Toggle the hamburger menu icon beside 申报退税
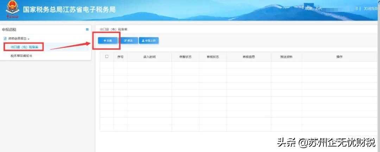The image size is (380, 152). click(87, 29)
